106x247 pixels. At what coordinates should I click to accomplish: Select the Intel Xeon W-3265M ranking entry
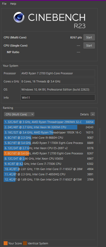point(49,127)
